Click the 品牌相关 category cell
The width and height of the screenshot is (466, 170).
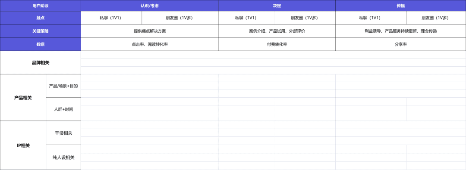(x=41, y=62)
